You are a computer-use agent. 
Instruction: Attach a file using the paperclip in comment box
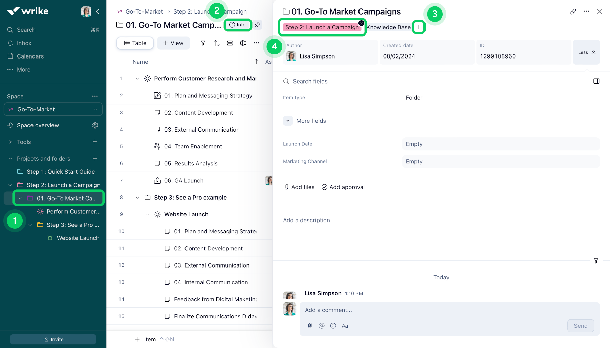pos(310,326)
